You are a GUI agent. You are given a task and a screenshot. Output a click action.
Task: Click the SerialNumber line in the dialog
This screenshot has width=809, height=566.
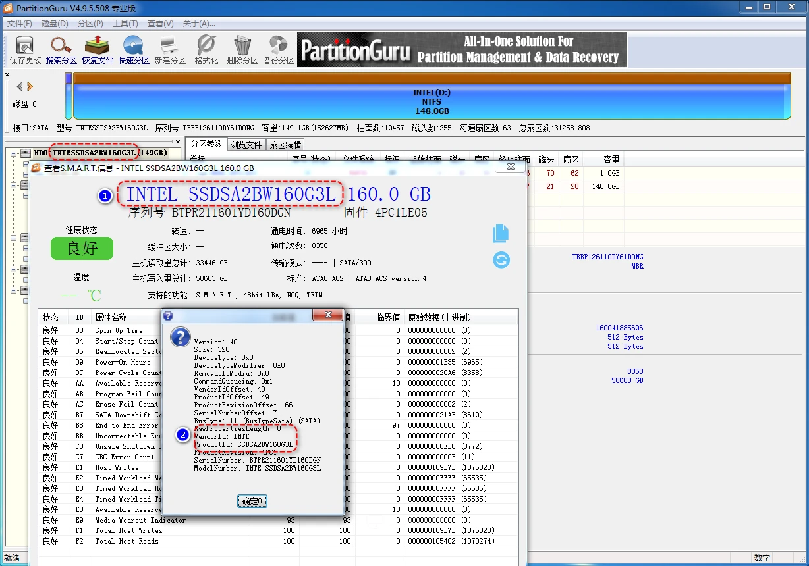257,460
